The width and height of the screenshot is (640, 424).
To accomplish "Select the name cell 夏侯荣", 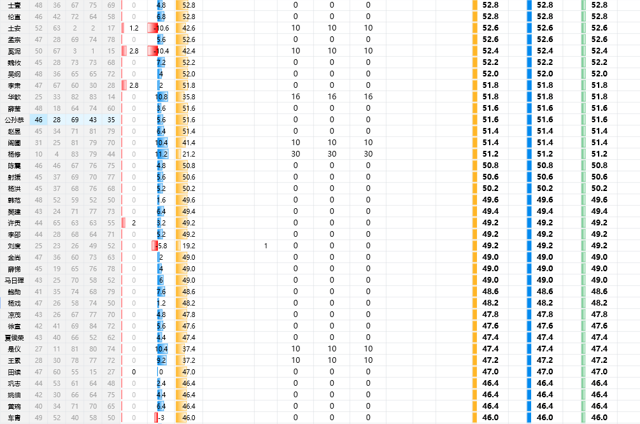I will click(14, 338).
